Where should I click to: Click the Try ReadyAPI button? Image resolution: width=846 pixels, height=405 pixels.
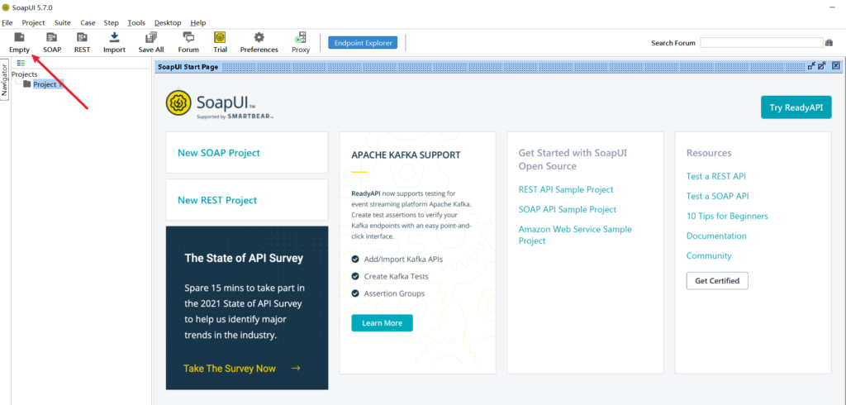(x=796, y=107)
